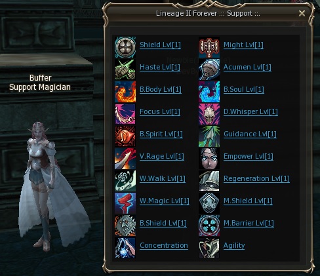Click the Empower face icon
This screenshot has width=320, height=276.
pos(209,159)
